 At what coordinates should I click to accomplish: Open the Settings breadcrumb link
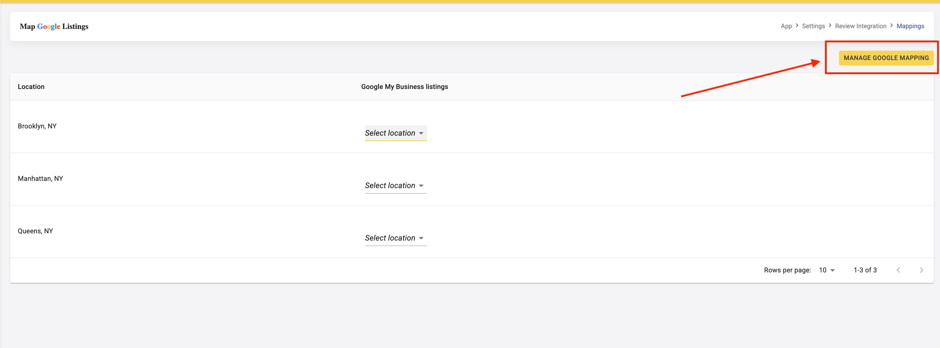[x=813, y=26]
